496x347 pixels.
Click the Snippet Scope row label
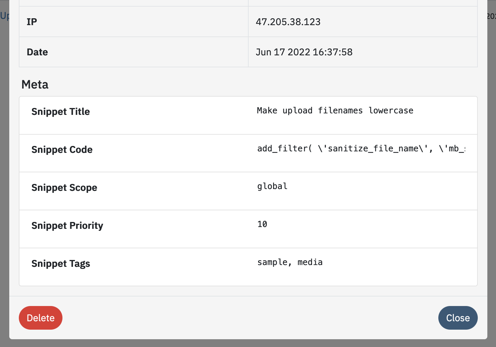point(64,188)
